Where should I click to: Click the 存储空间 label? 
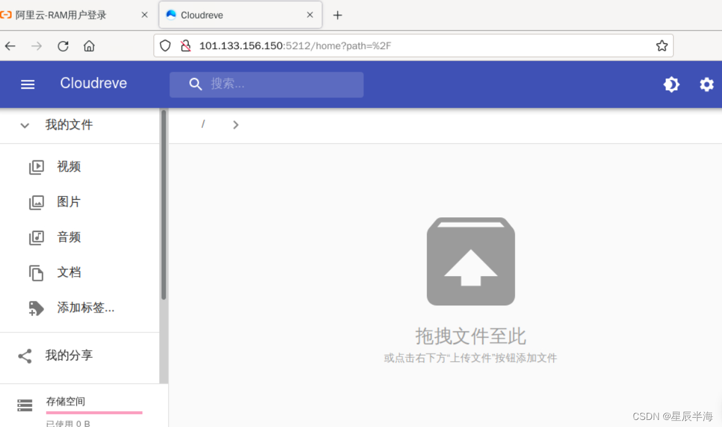pyautogui.click(x=66, y=402)
